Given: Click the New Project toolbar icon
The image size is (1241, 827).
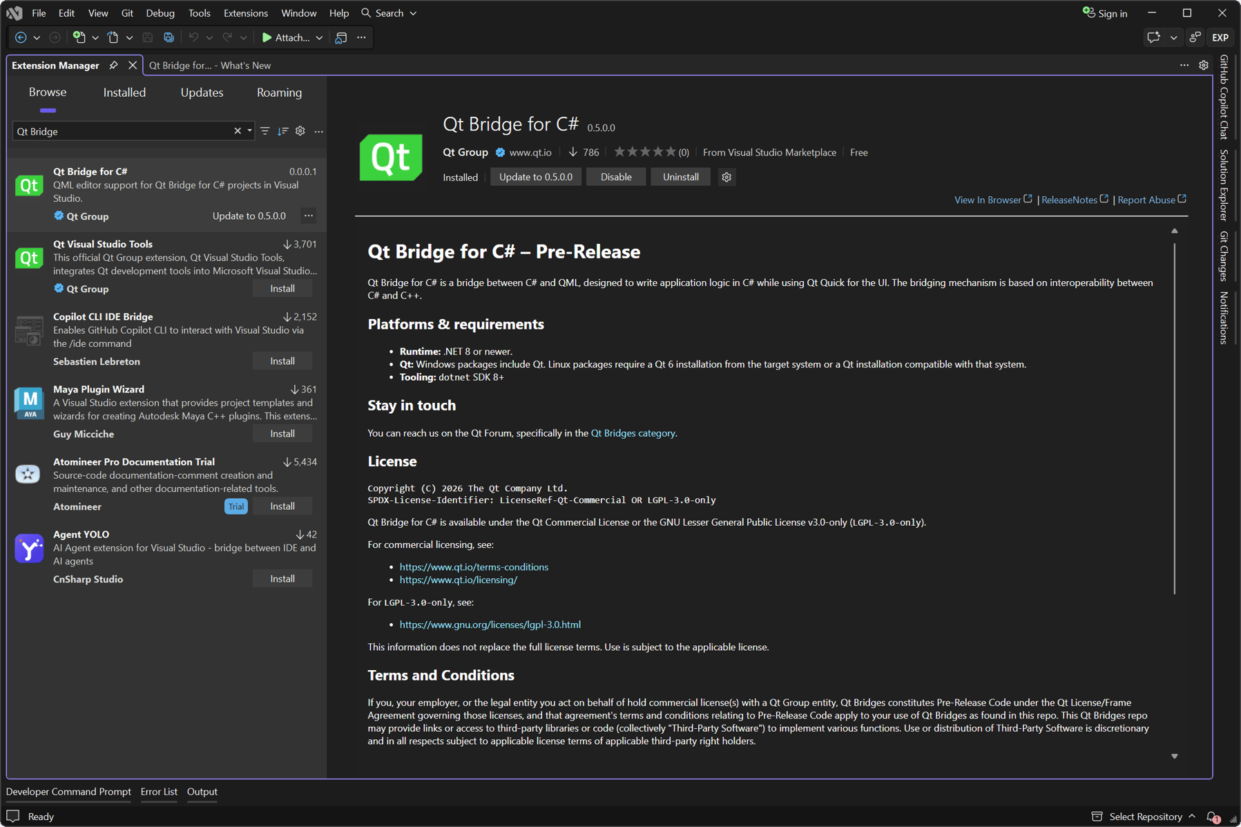Looking at the screenshot, I should tap(79, 37).
